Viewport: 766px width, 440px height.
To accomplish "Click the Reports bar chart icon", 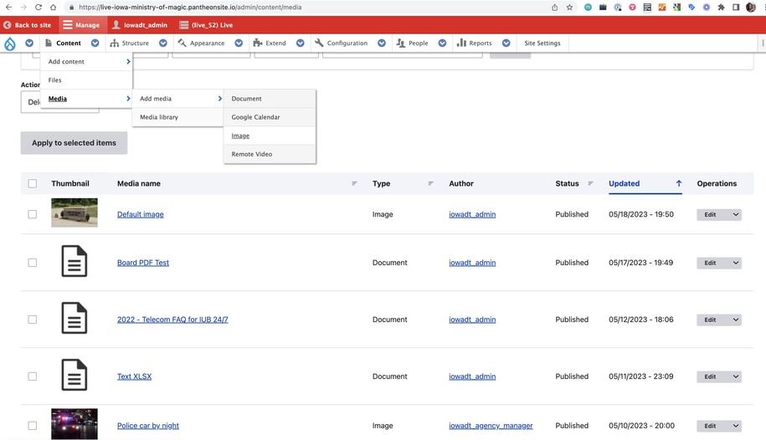I will tap(461, 43).
